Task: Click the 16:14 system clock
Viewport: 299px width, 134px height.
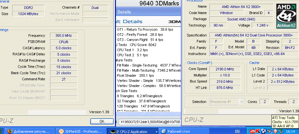Action: coord(290,131)
